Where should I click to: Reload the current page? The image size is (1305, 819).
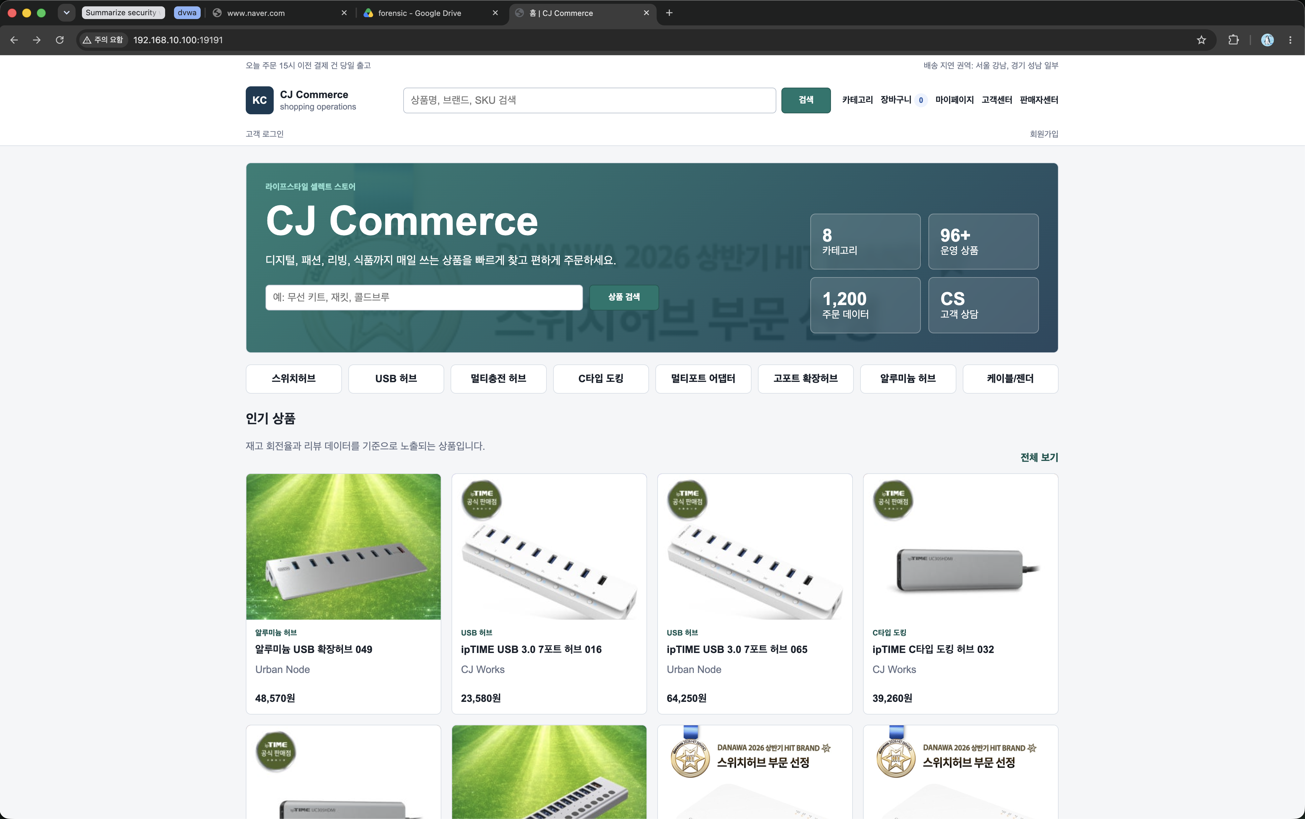point(60,40)
